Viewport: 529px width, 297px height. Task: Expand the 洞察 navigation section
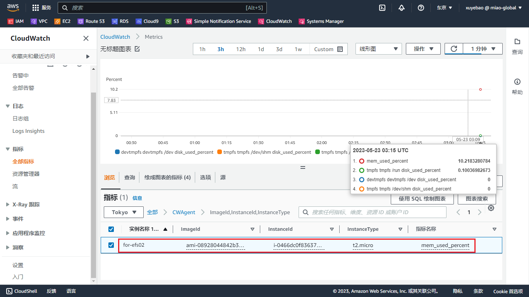coord(8,247)
